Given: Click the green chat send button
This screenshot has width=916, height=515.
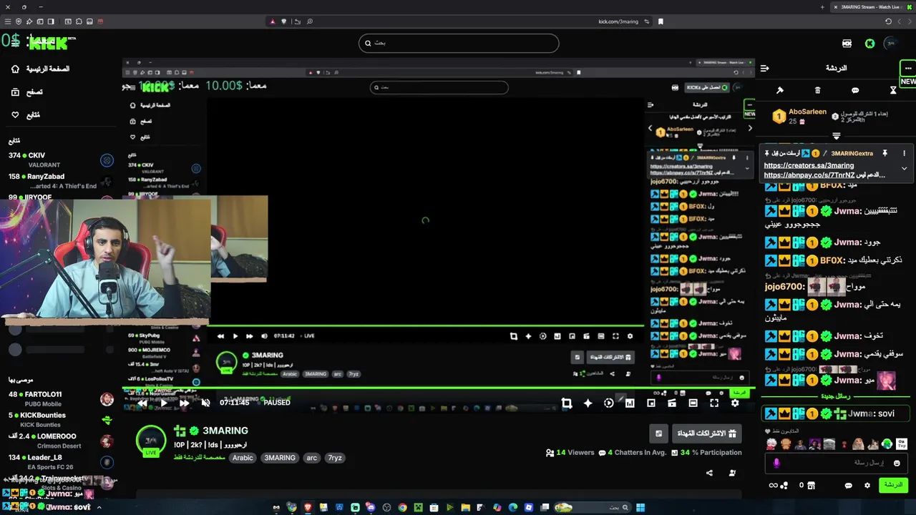Looking at the screenshot, I should (893, 485).
